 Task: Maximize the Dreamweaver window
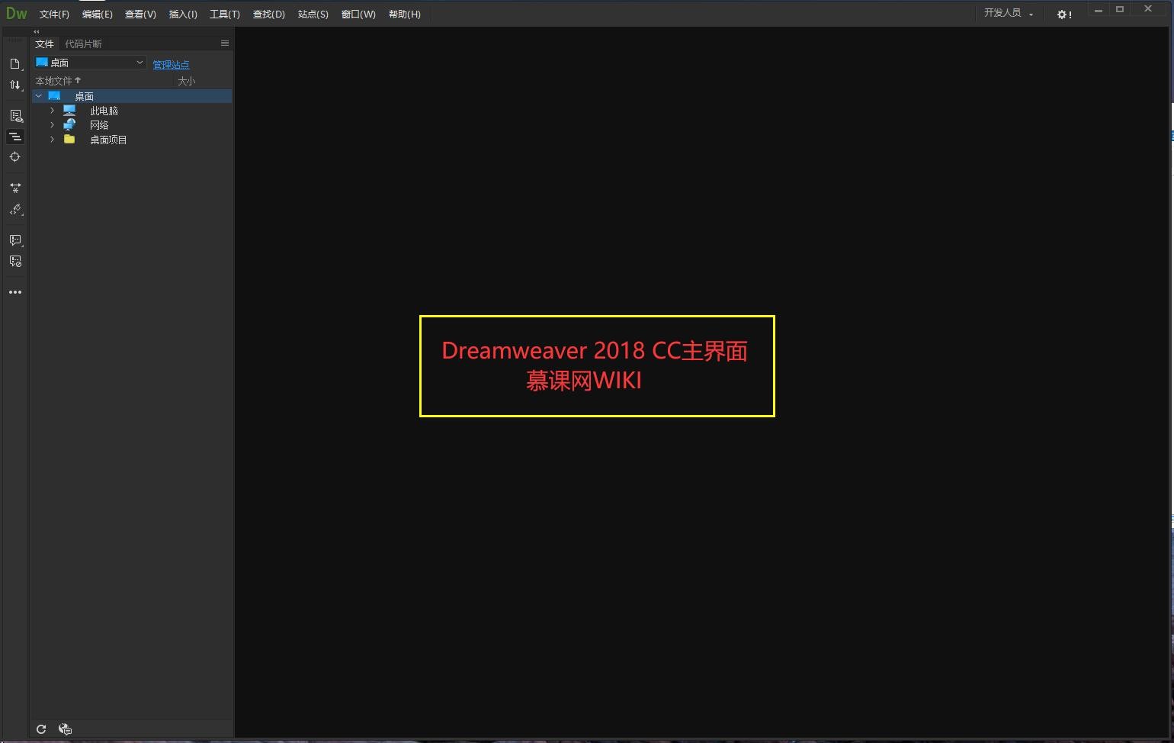[1120, 9]
